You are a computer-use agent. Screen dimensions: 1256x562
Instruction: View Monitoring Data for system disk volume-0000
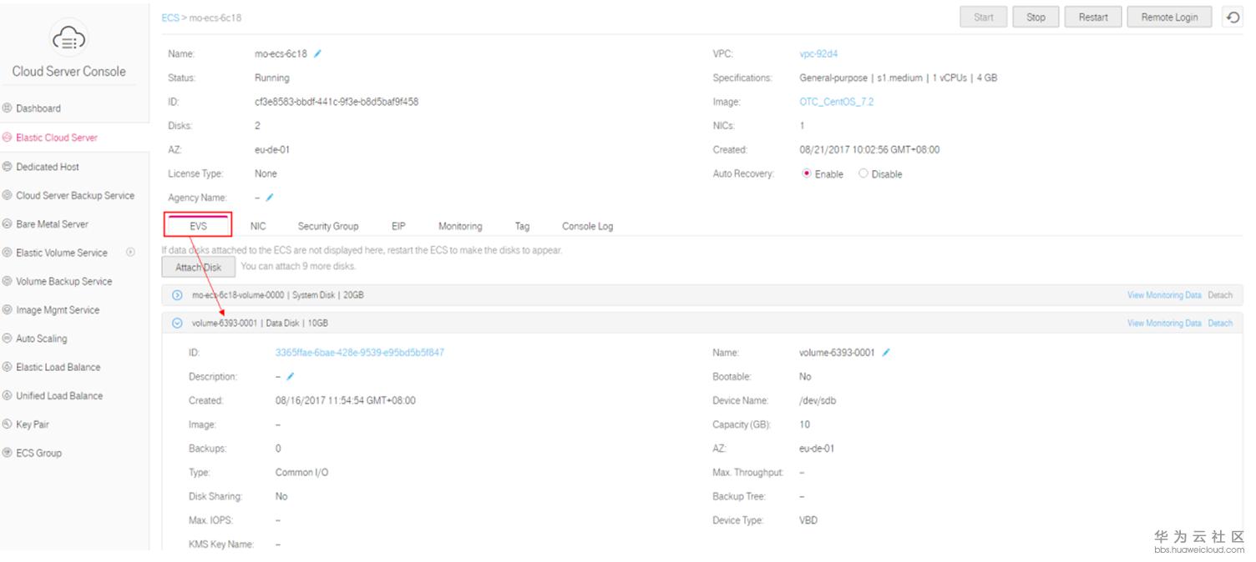tap(1164, 295)
